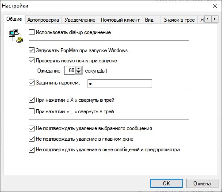This screenshot has height=192, width=222.
Task: Increase wait seconds with the up spinner arrow
Action: pyautogui.click(x=79, y=69)
